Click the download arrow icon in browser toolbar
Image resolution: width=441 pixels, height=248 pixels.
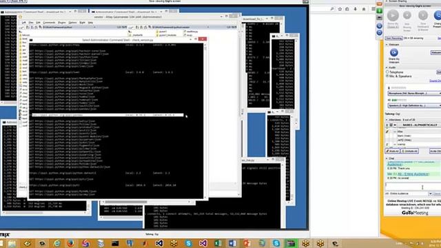tap(356, 9)
